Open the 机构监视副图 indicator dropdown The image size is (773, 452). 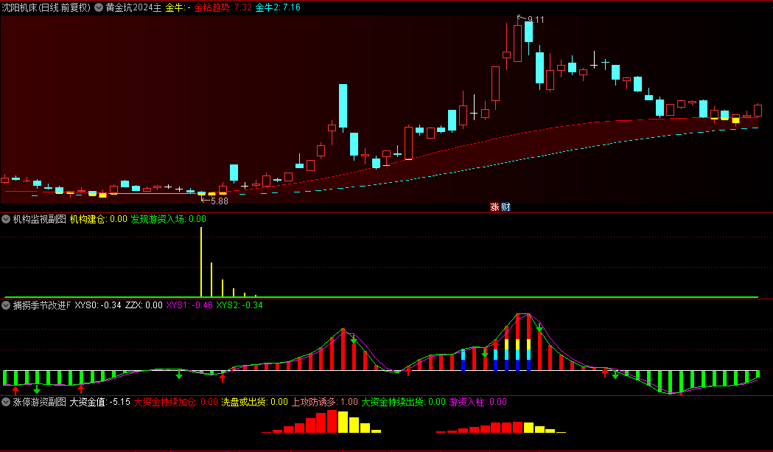point(6,219)
